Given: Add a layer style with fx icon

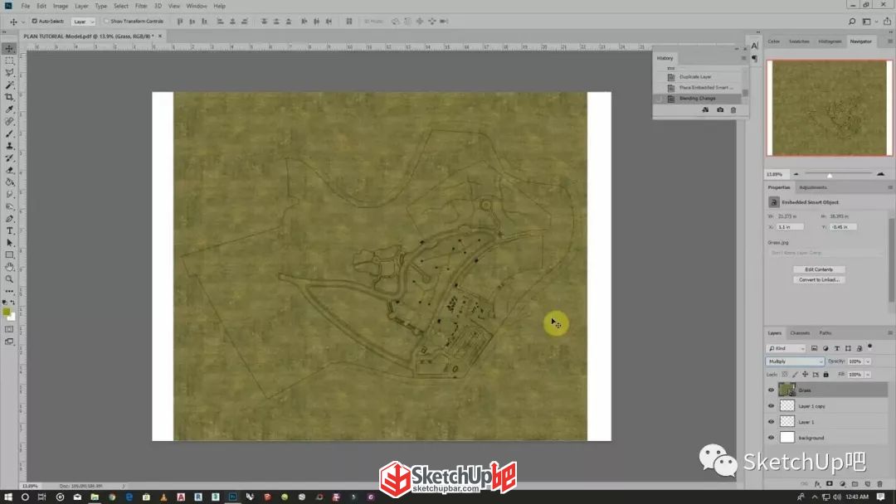Looking at the screenshot, I should coord(817,484).
